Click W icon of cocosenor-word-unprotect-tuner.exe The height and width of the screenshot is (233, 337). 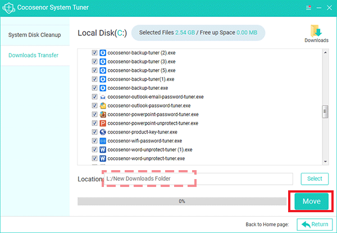(x=103, y=158)
